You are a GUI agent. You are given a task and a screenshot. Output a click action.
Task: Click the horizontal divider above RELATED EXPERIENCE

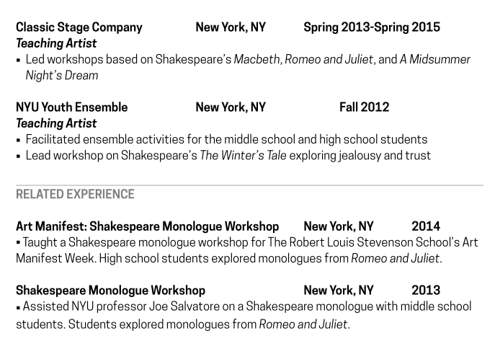[x=249, y=185]
